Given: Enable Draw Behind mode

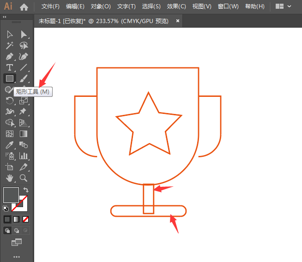Looking at the screenshot, I should [17, 230].
